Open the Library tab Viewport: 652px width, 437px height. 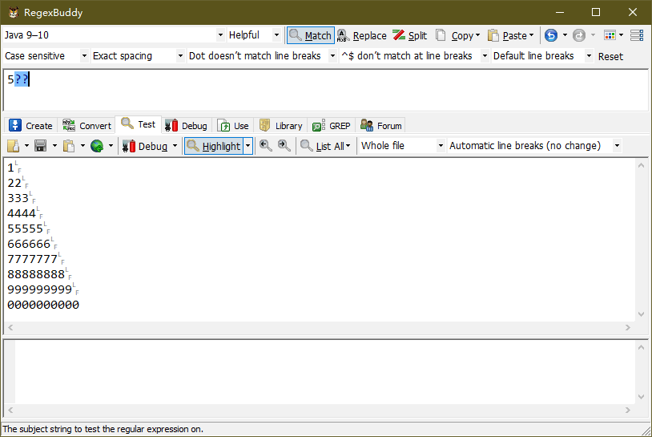[x=280, y=125]
